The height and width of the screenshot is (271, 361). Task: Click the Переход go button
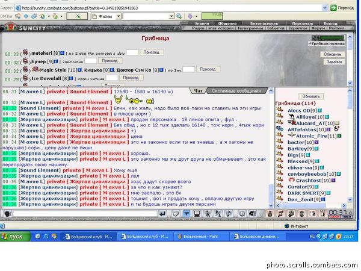coord(342,8)
